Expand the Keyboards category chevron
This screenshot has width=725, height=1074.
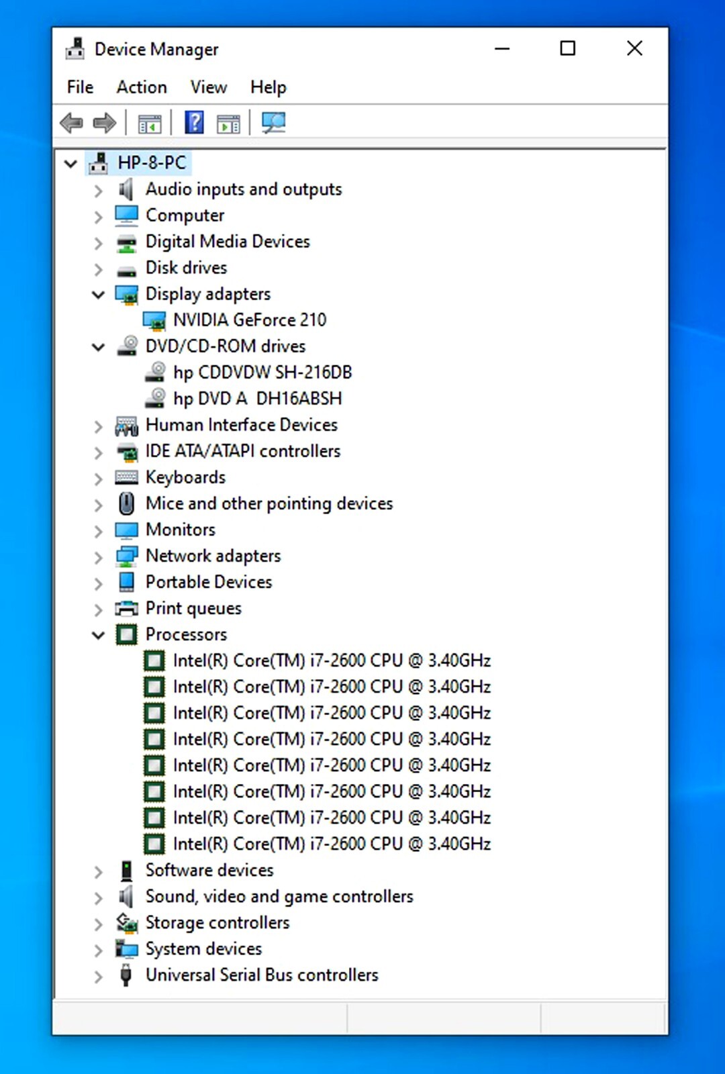(99, 479)
